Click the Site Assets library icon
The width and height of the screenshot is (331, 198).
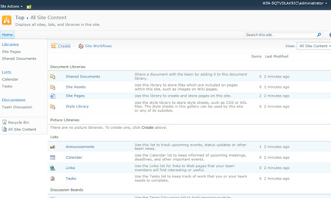point(53,87)
